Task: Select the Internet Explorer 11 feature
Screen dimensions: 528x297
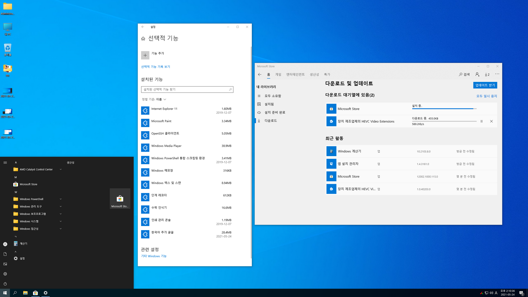Action: [x=187, y=110]
